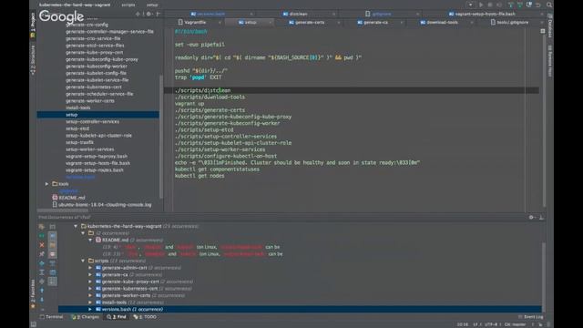
Task: Click the README.md file icon in project tree
Action: point(55,198)
